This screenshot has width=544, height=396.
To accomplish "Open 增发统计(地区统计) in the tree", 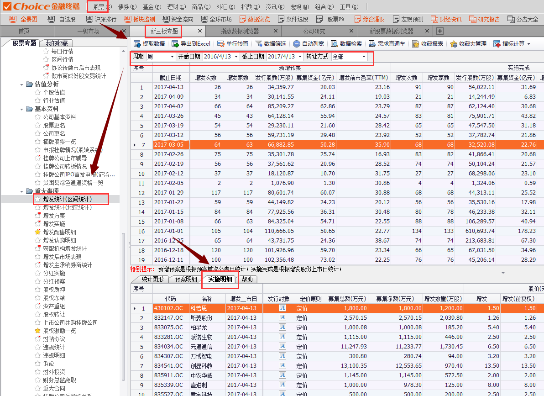I will click(67, 207).
